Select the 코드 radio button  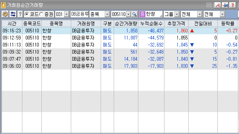pyautogui.click(x=27, y=14)
